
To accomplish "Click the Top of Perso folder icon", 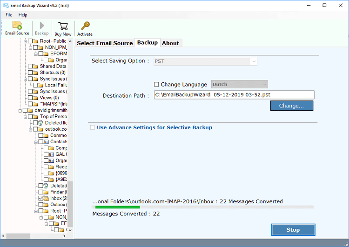I will tap(35, 117).
